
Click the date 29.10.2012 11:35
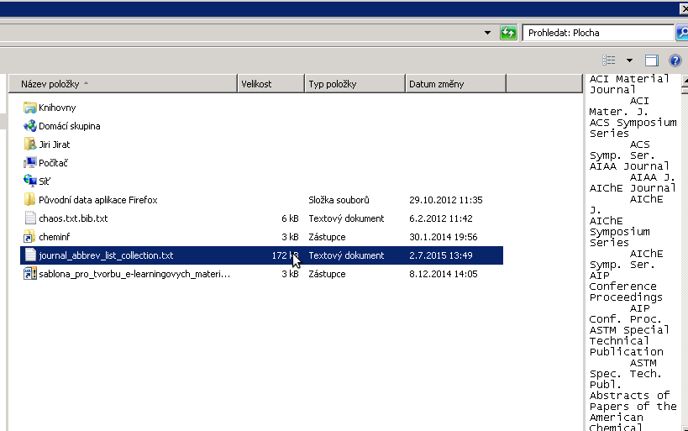pyautogui.click(x=446, y=200)
